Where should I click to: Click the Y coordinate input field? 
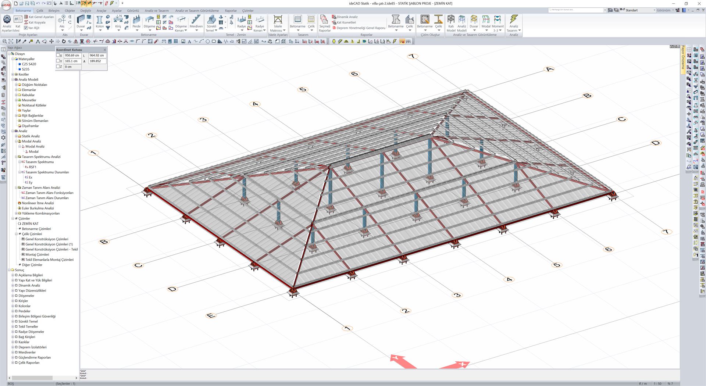coord(72,61)
